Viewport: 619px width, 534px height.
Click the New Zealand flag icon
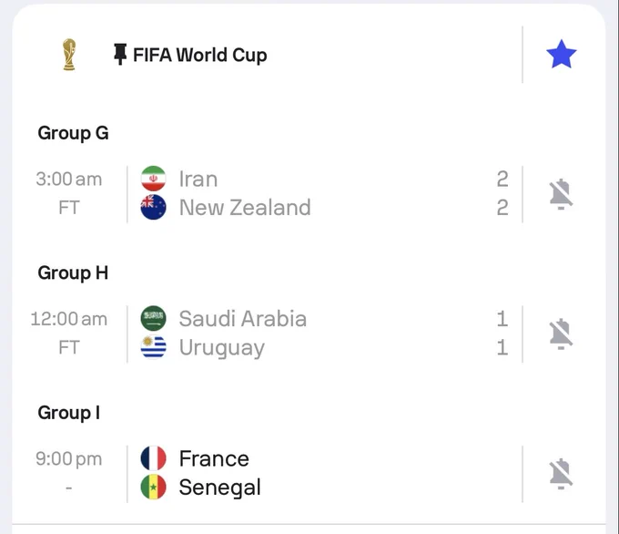tap(154, 207)
